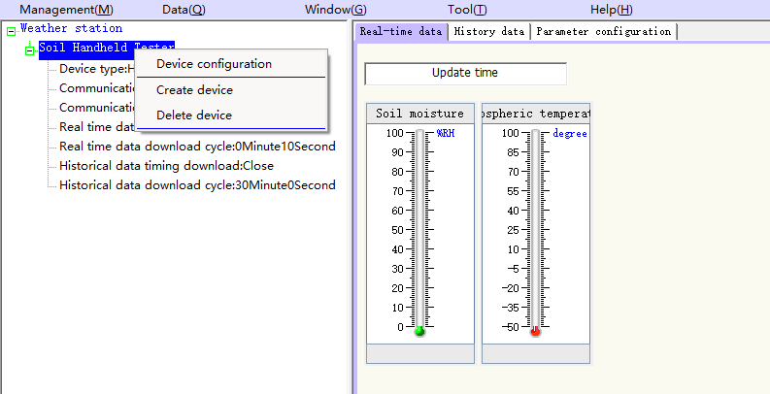Switch to the Parameter configuration tab

click(603, 31)
